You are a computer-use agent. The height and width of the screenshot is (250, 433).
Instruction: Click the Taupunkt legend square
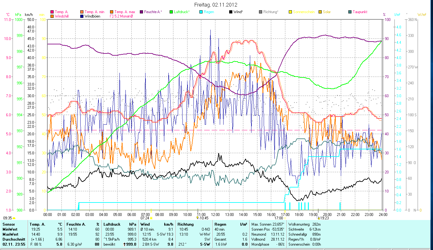pos(350,12)
